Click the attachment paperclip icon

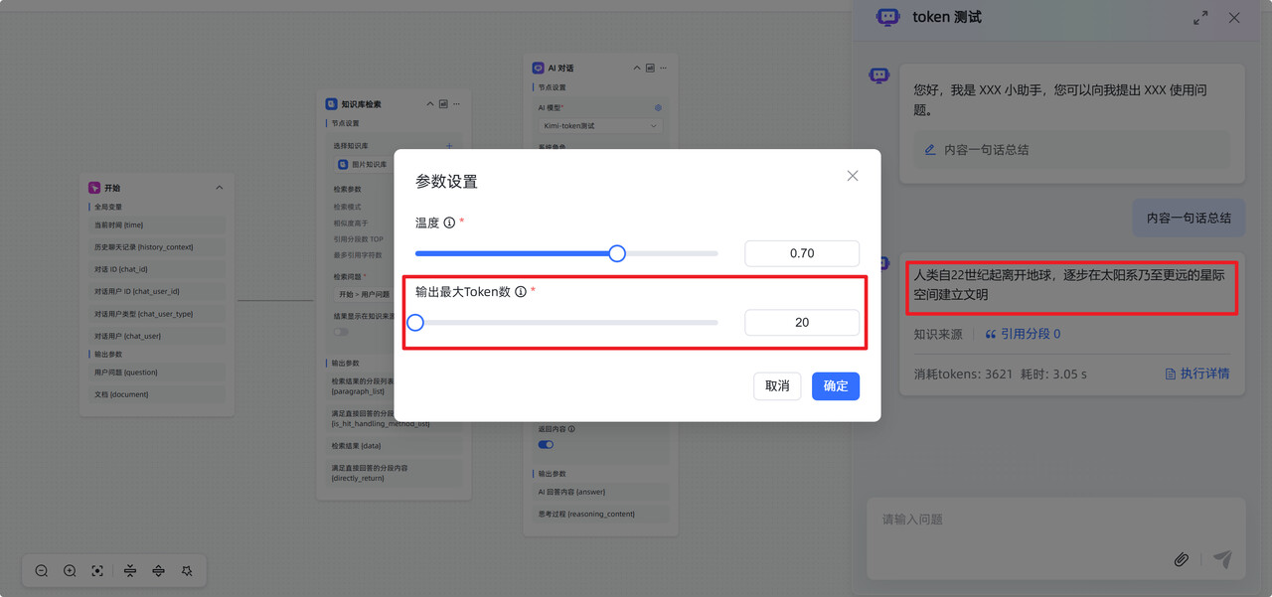[1181, 559]
